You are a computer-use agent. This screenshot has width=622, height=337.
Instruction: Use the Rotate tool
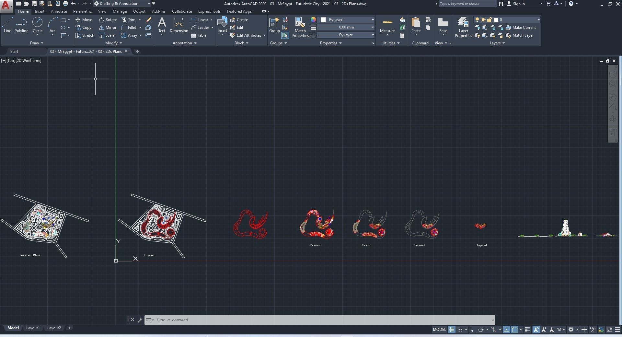[x=108, y=20]
